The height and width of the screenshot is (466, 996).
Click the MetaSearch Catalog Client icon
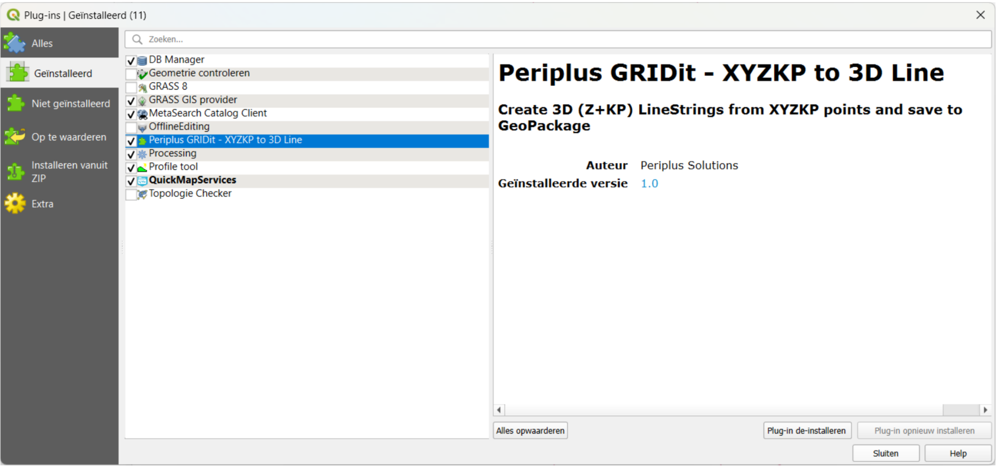(142, 114)
